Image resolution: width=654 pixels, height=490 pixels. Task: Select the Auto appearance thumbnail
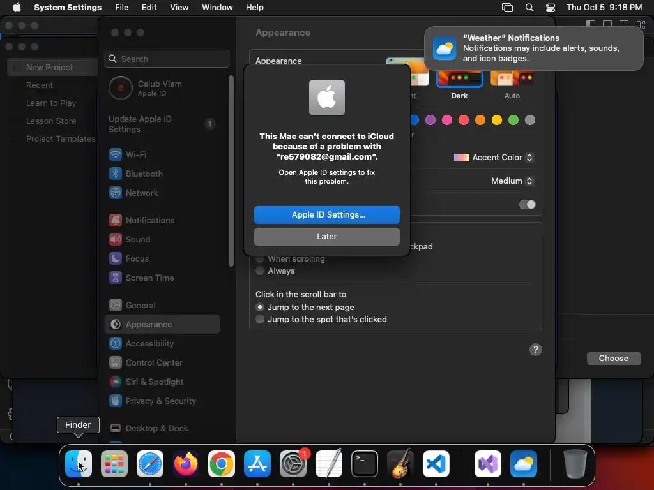point(512,78)
